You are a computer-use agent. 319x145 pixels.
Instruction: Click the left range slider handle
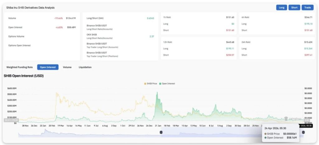pyautogui.click(x=161, y=132)
